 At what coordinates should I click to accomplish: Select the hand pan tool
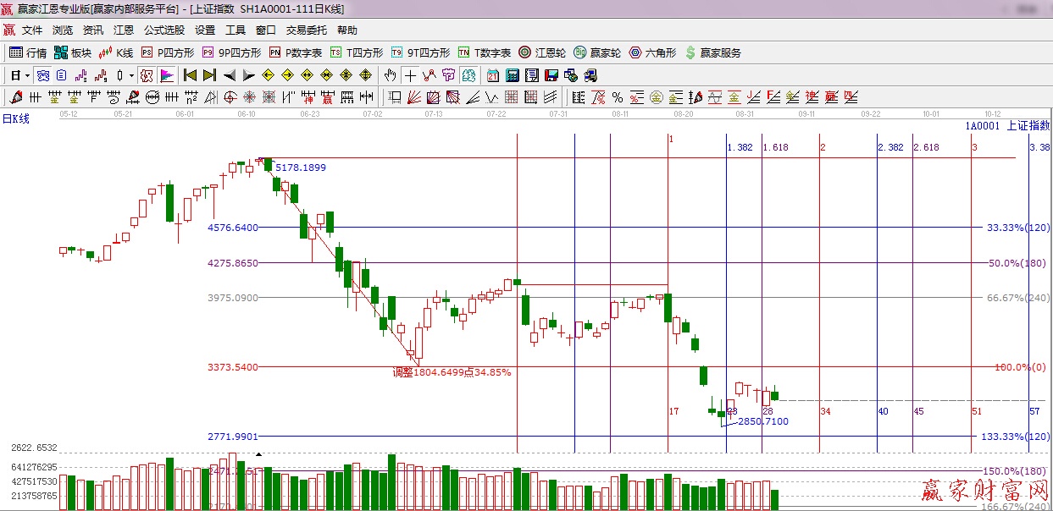click(391, 75)
